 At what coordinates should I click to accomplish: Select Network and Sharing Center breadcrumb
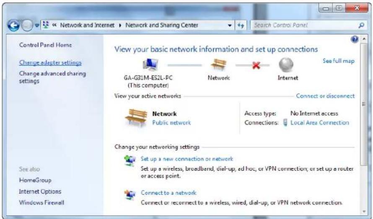pos(161,25)
